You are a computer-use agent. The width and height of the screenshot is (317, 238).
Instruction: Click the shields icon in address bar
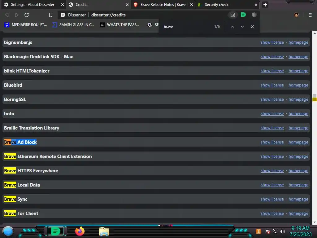(254, 15)
